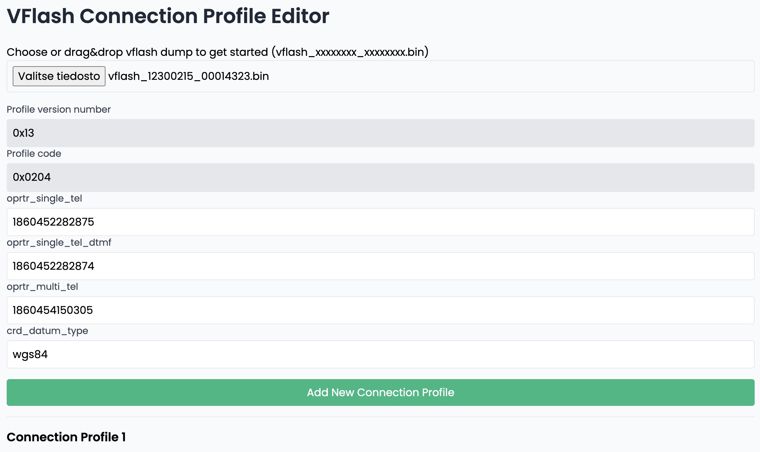Click the Profile code field 0x0204

[x=381, y=177]
